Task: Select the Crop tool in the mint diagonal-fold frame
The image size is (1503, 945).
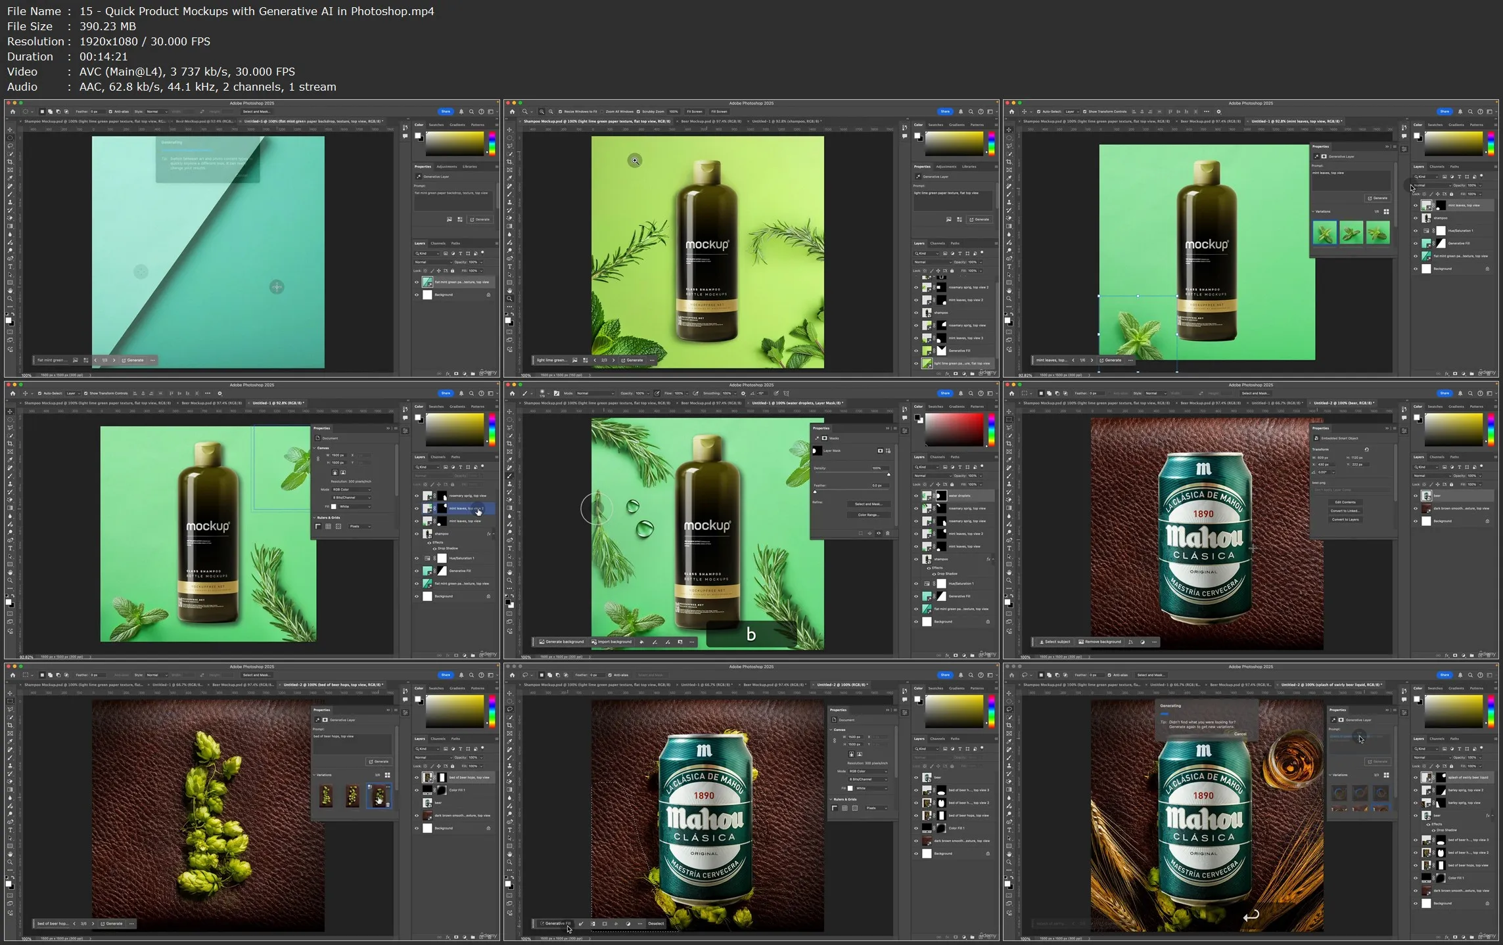Action: click(10, 162)
